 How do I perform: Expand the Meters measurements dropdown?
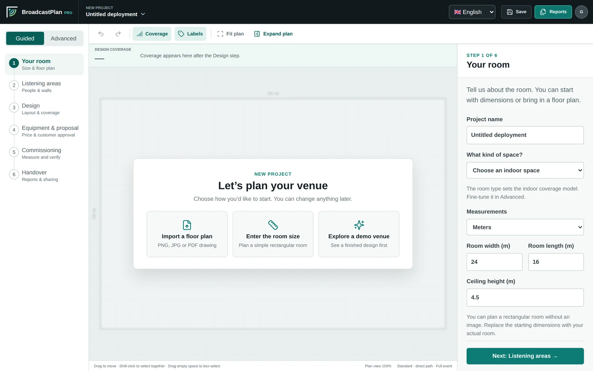[x=525, y=227]
